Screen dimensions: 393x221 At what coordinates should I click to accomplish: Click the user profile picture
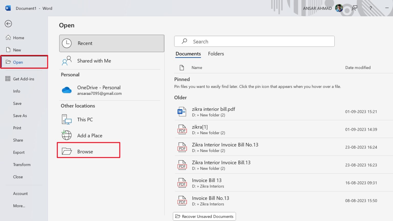click(339, 8)
